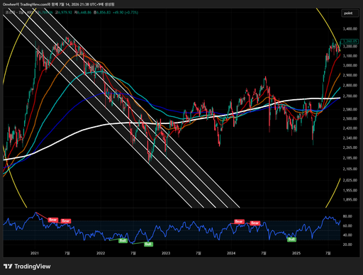Click the RSI 80.00 axis label

click(x=347, y=216)
